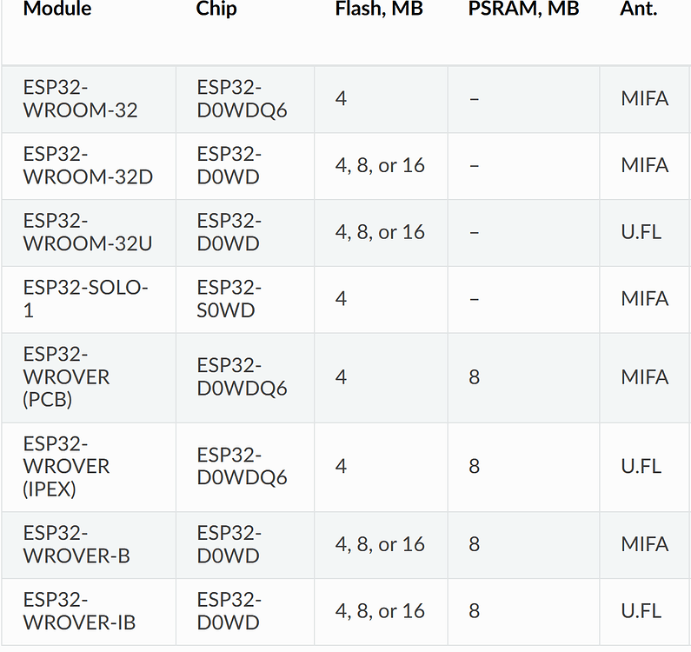
Task: Select the ESP32-WROVER-IB module cell
Action: click(89, 612)
